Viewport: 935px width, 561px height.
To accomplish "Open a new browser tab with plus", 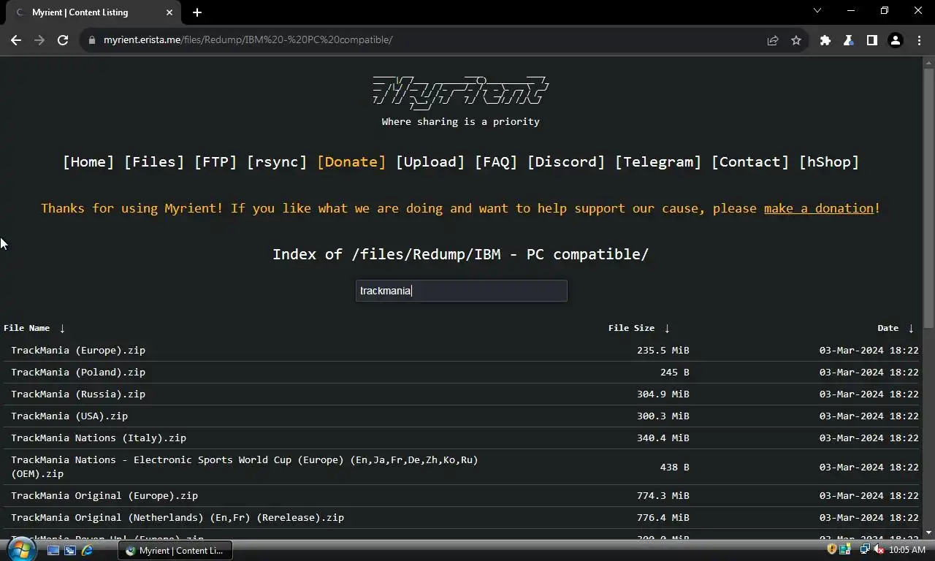I will click(197, 12).
